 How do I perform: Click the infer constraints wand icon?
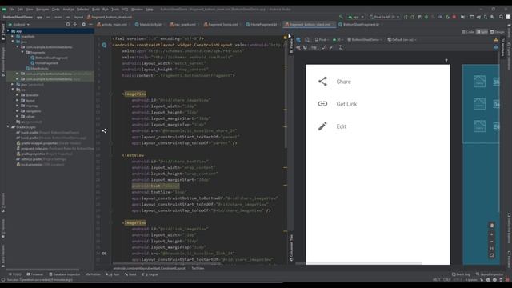pyautogui.click(x=331, y=48)
